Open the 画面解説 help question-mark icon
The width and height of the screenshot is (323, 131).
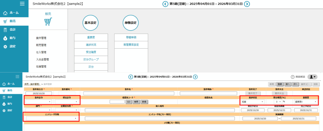click(x=292, y=77)
